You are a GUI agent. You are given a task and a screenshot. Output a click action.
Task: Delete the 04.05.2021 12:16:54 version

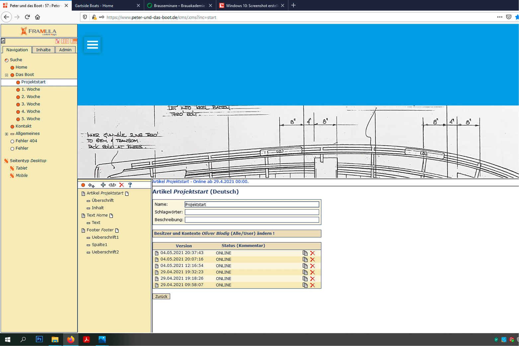tap(312, 266)
